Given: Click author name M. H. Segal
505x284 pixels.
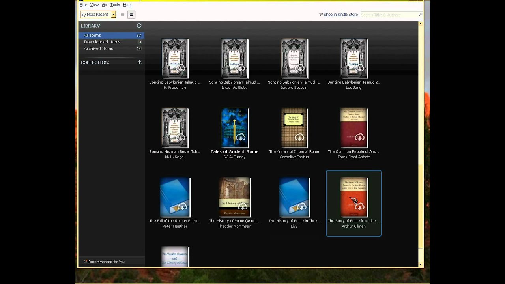Looking at the screenshot, I should [175, 157].
